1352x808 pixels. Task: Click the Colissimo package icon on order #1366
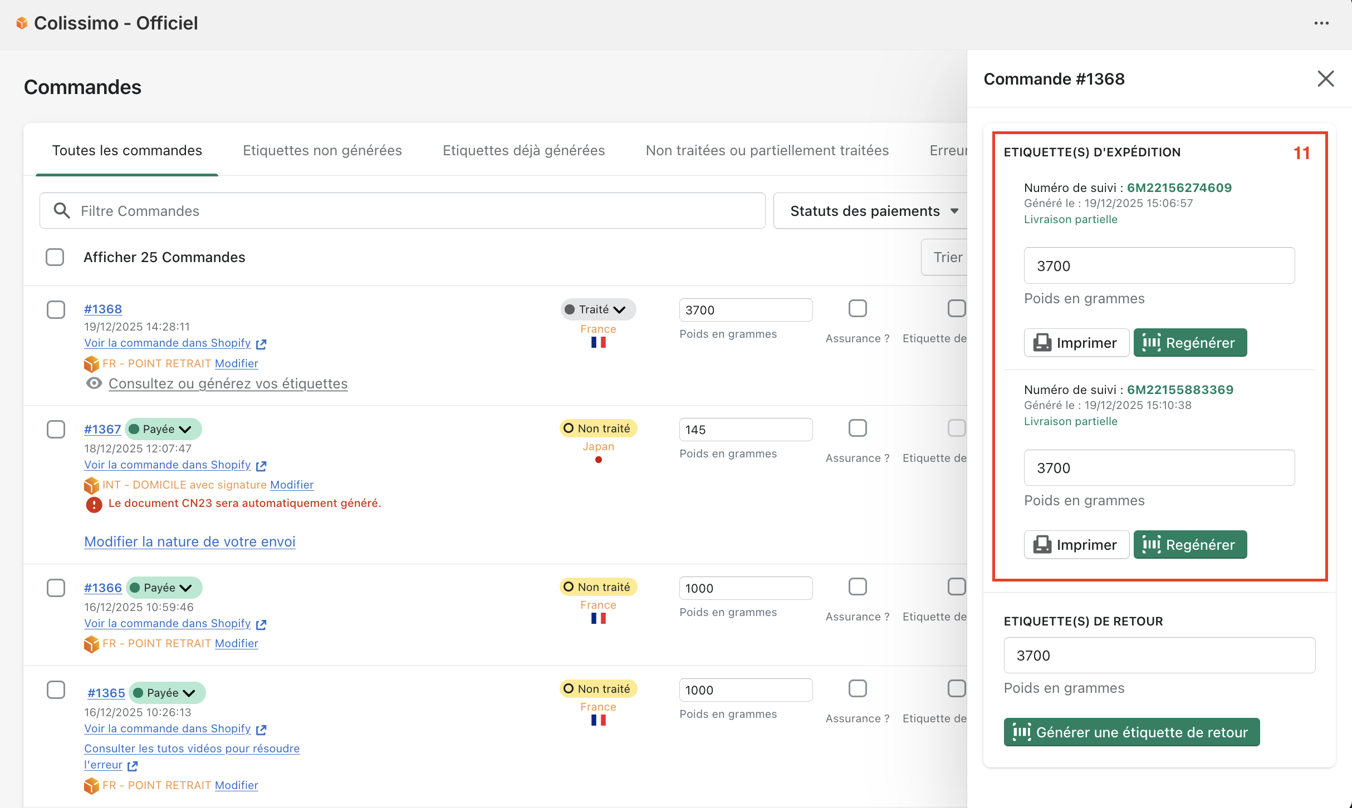pyautogui.click(x=91, y=644)
